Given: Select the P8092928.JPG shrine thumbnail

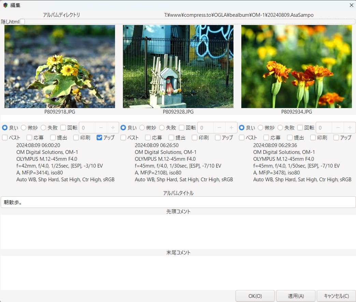Looking at the screenshot, I should coord(178,66).
